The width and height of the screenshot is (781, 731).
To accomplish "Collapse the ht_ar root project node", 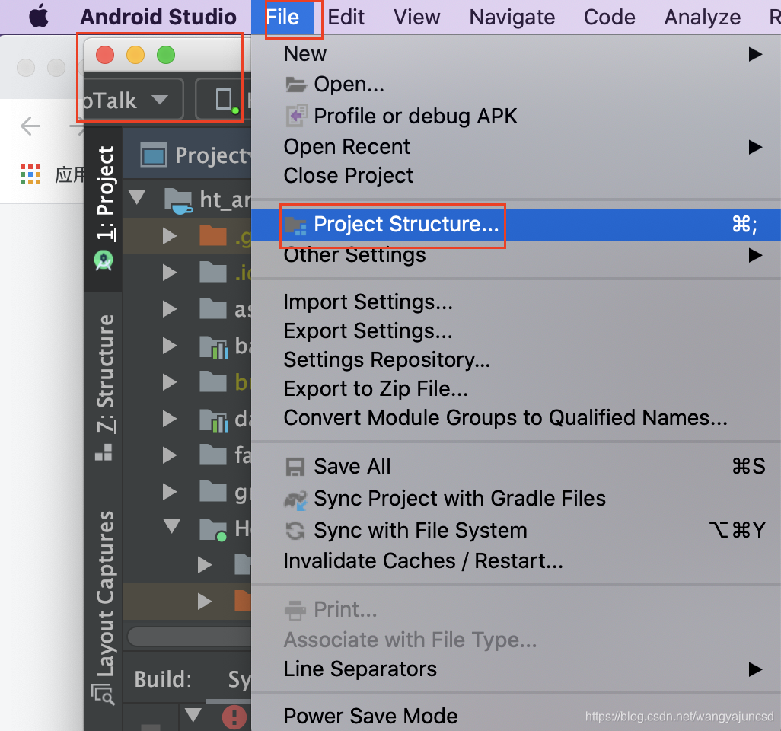I will (x=137, y=198).
